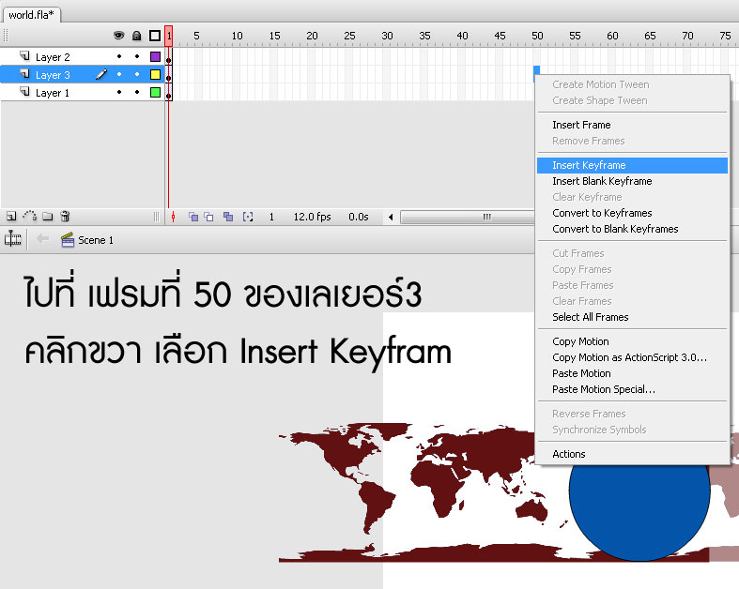
Task: Choose Select All Frames
Action: coord(632,317)
